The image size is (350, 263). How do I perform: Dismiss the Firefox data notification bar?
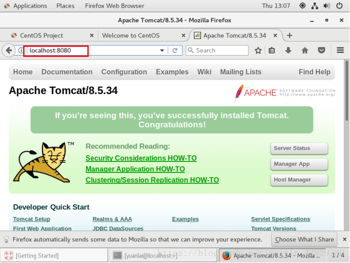[344, 239]
